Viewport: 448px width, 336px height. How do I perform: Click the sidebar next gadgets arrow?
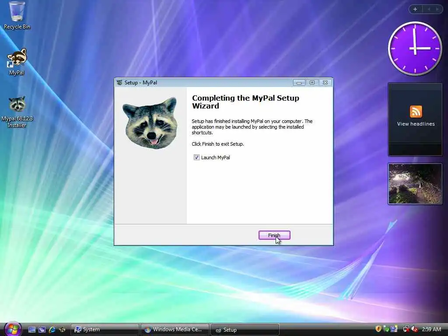point(437,10)
